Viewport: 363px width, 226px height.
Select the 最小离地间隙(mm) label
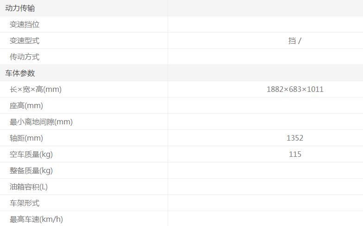pos(41,122)
